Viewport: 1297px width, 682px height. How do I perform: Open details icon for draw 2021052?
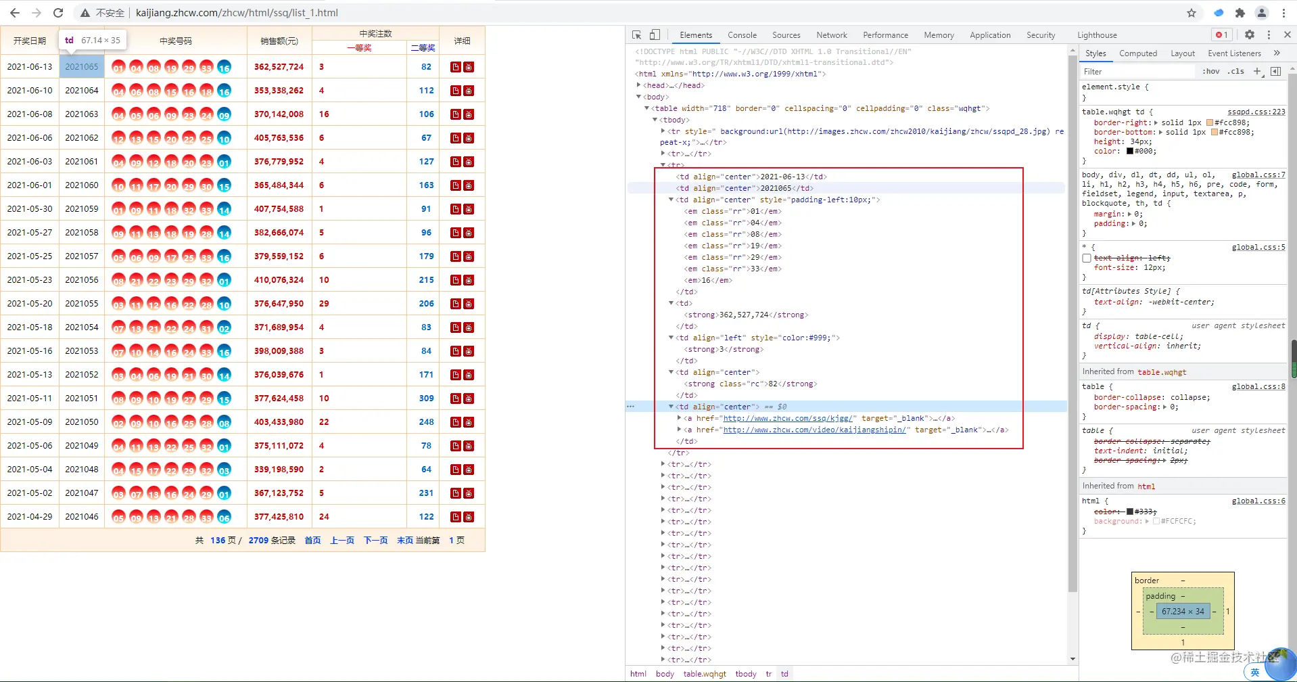456,375
